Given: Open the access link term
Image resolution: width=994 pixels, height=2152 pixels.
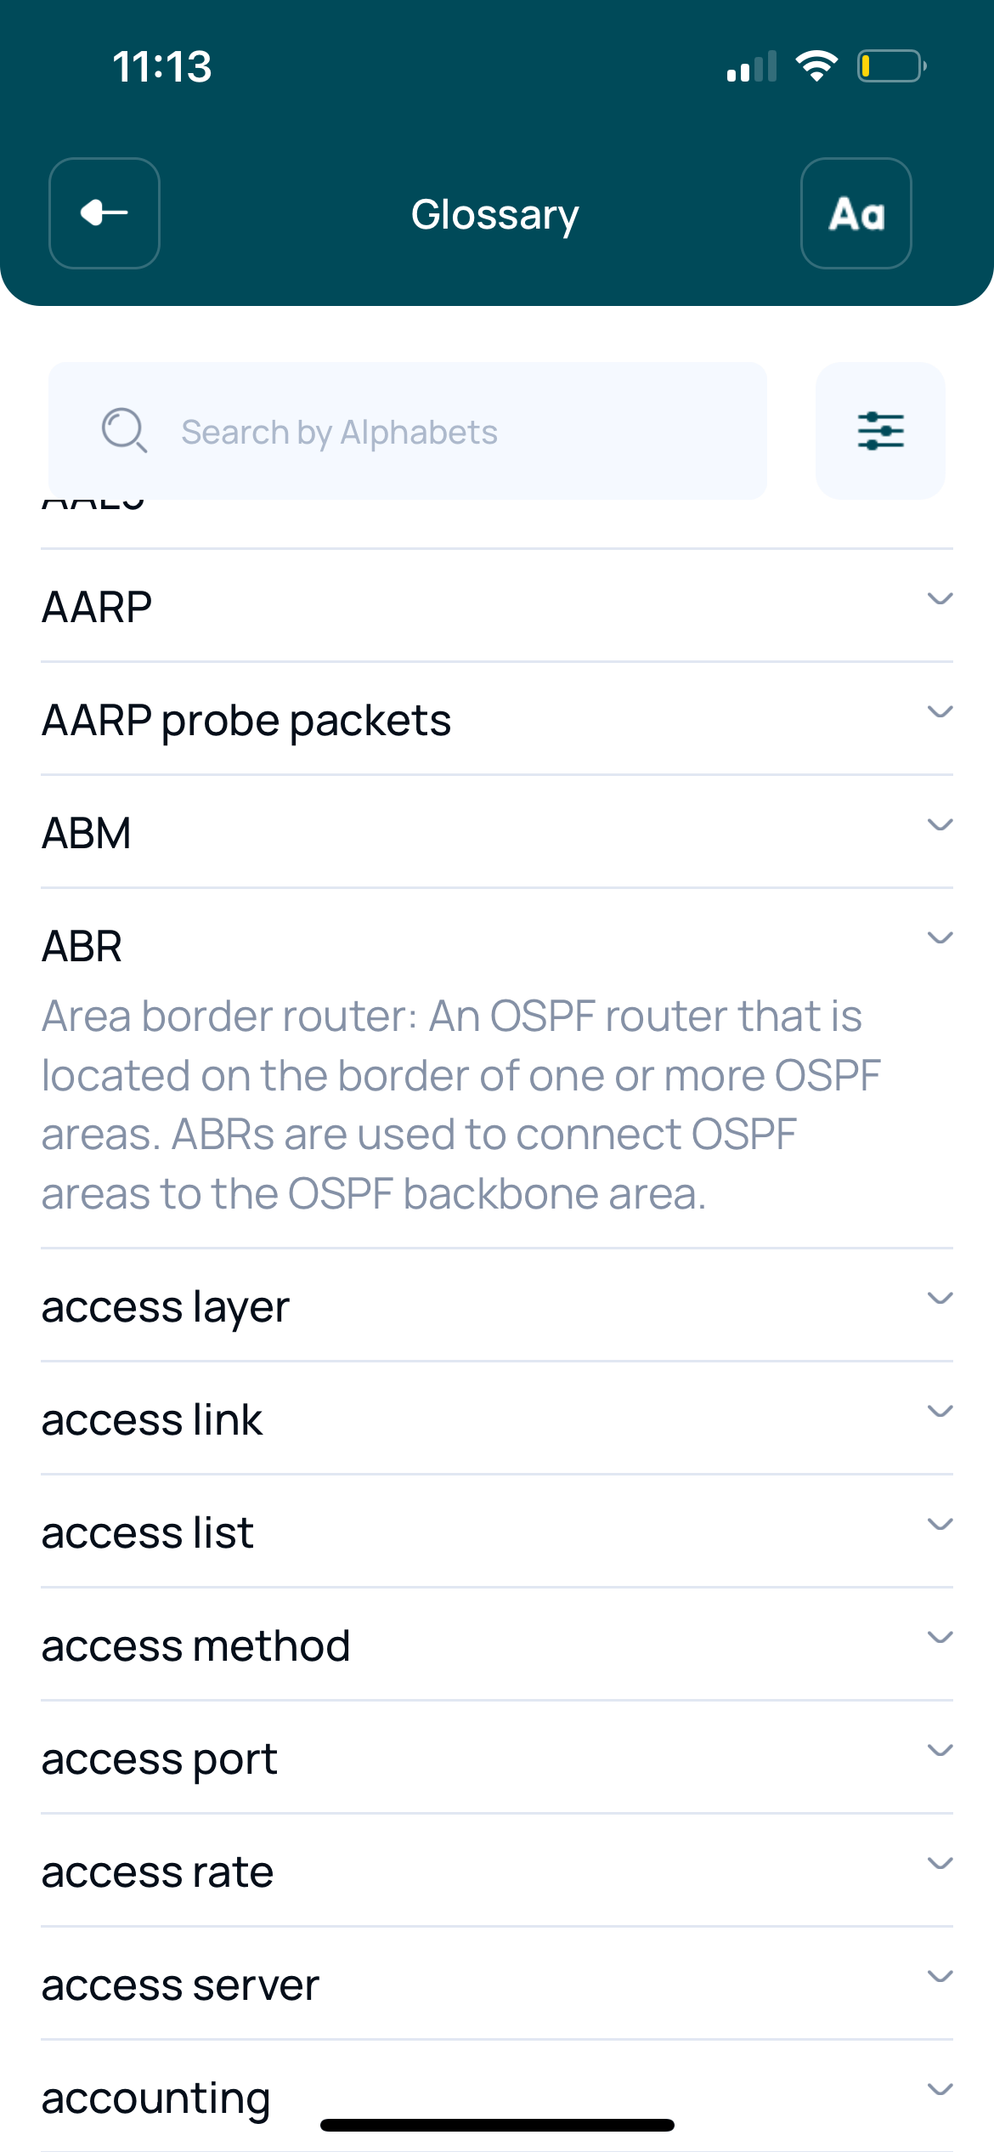Looking at the screenshot, I should (152, 1420).
